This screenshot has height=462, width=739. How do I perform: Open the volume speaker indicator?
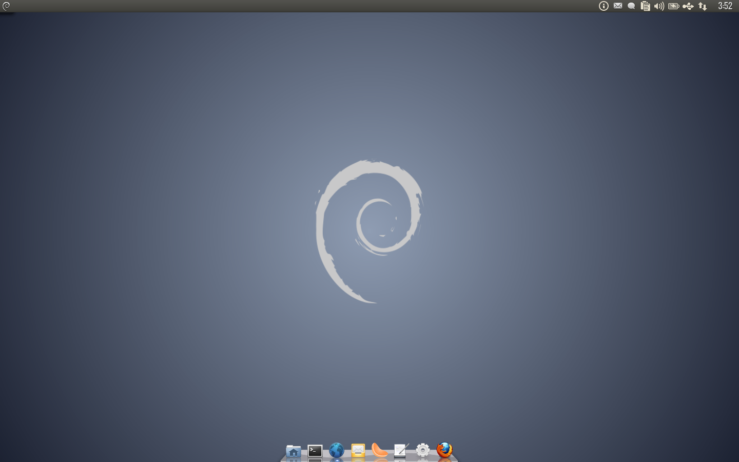pyautogui.click(x=659, y=6)
